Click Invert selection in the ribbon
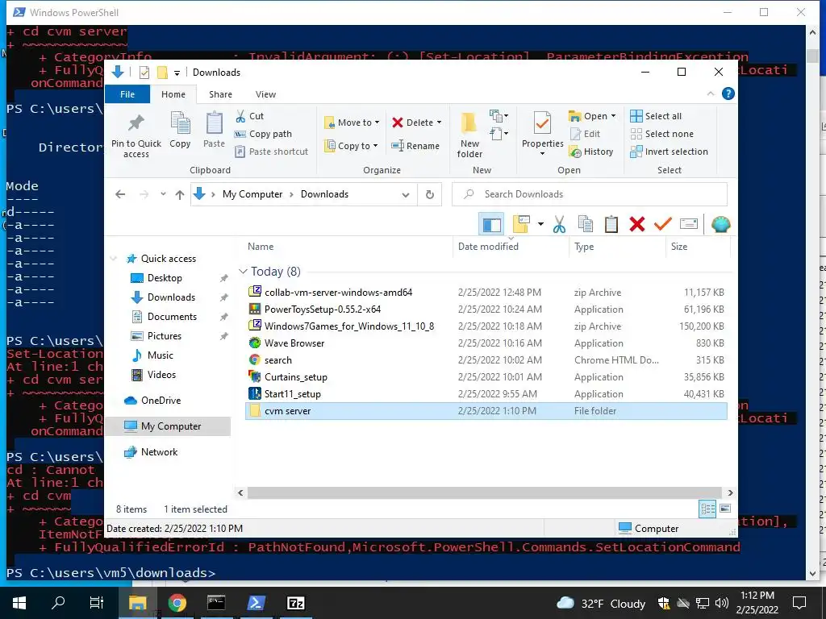Image resolution: width=826 pixels, height=619 pixels. [x=669, y=152]
